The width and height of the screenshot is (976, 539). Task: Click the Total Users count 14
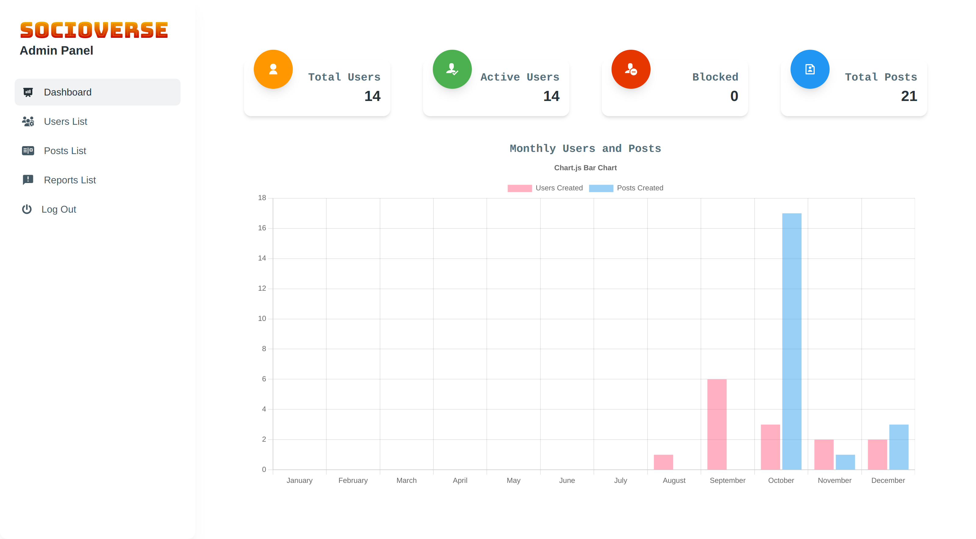pyautogui.click(x=372, y=96)
